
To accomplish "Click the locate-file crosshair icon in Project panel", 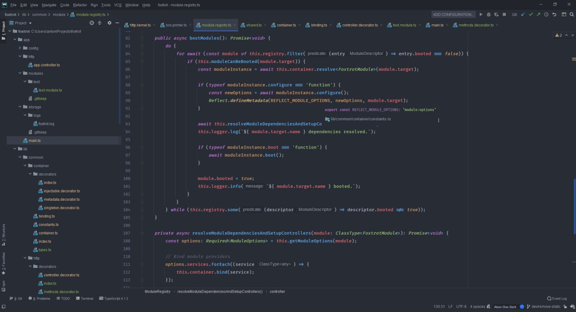I will [x=92, y=23].
